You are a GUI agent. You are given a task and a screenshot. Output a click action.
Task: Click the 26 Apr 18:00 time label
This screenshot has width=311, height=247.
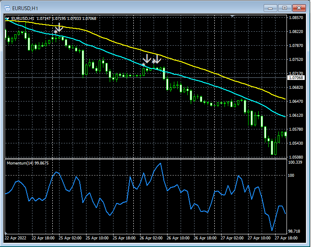pyautogui.click(x=205, y=238)
